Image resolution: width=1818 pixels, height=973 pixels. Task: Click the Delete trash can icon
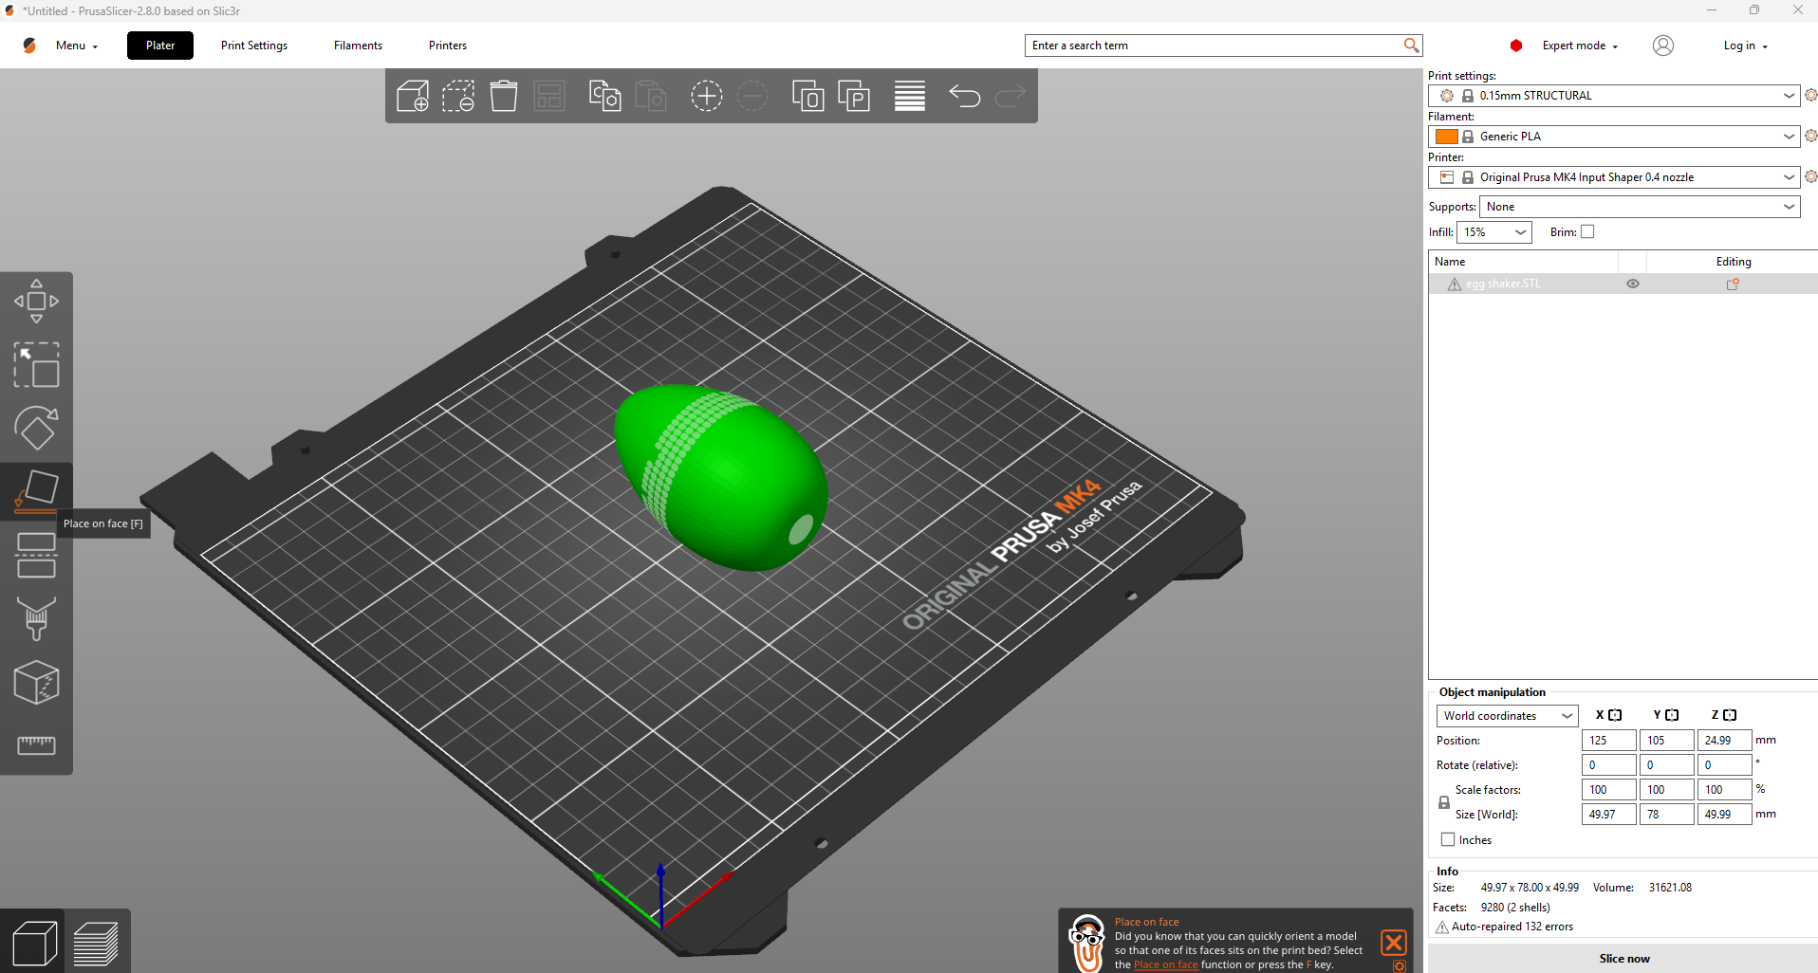504,96
